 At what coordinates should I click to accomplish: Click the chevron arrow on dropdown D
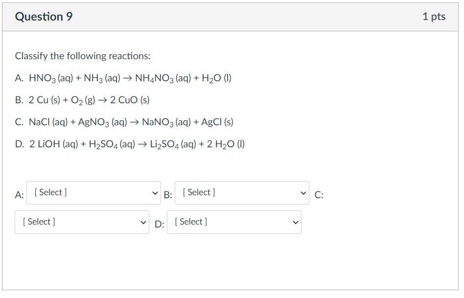point(295,222)
